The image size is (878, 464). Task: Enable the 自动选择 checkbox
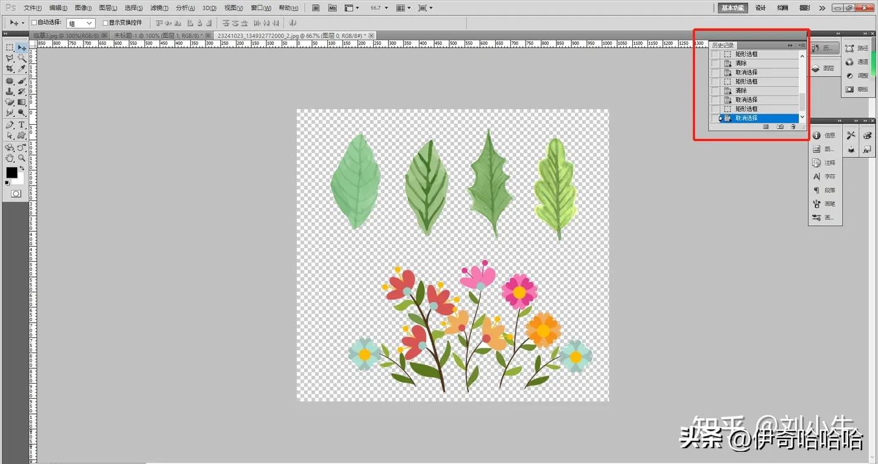point(34,23)
